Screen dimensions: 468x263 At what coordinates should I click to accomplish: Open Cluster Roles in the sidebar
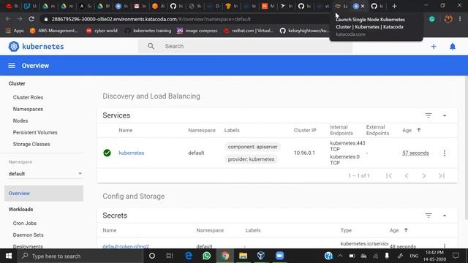[x=28, y=97]
